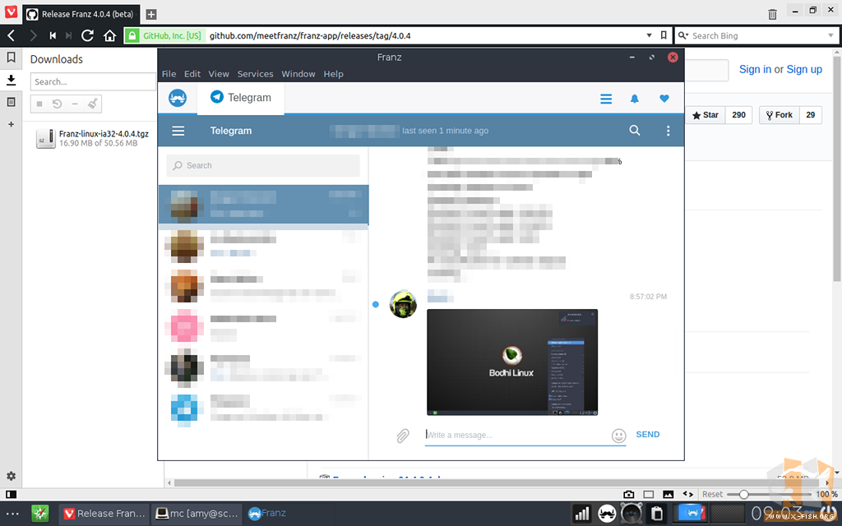842x526 pixels.
Task: Select Franz-linux-ia32-4.0.4.tgz download entry
Action: 92,138
